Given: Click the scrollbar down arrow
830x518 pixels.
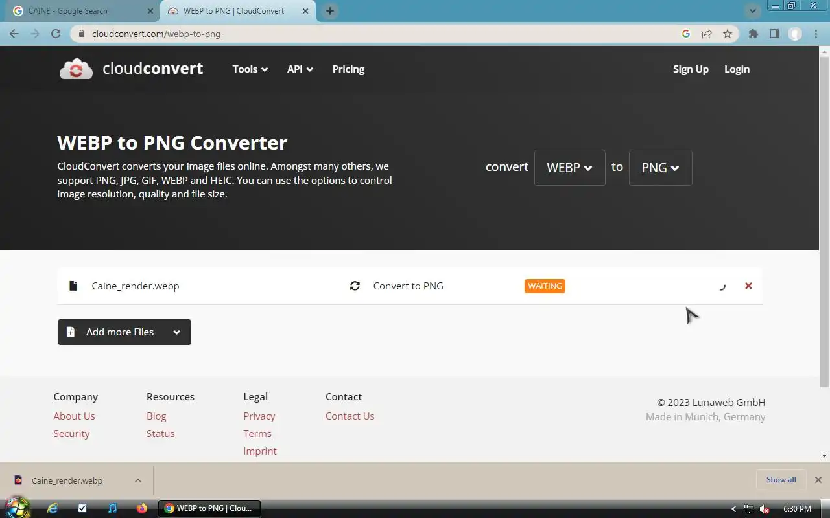Looking at the screenshot, I should tap(824, 456).
